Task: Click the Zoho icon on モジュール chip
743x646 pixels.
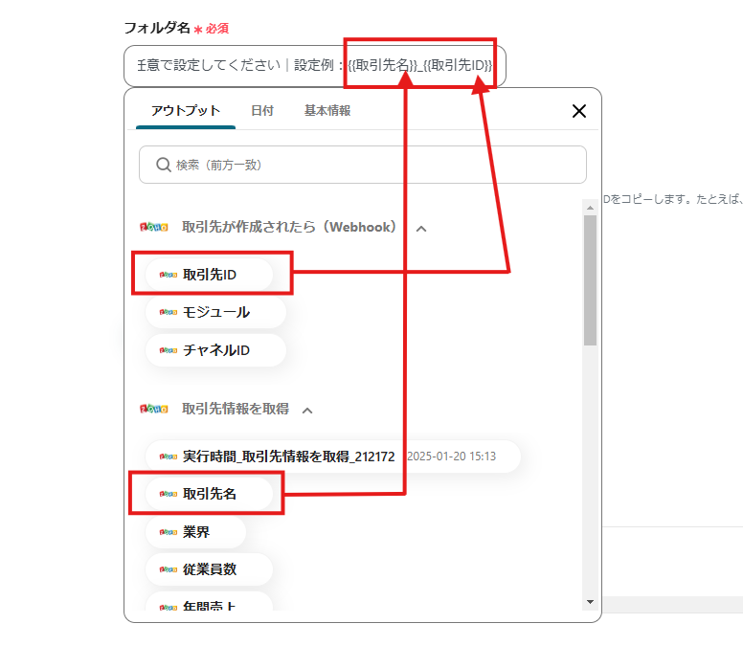Action: click(169, 312)
